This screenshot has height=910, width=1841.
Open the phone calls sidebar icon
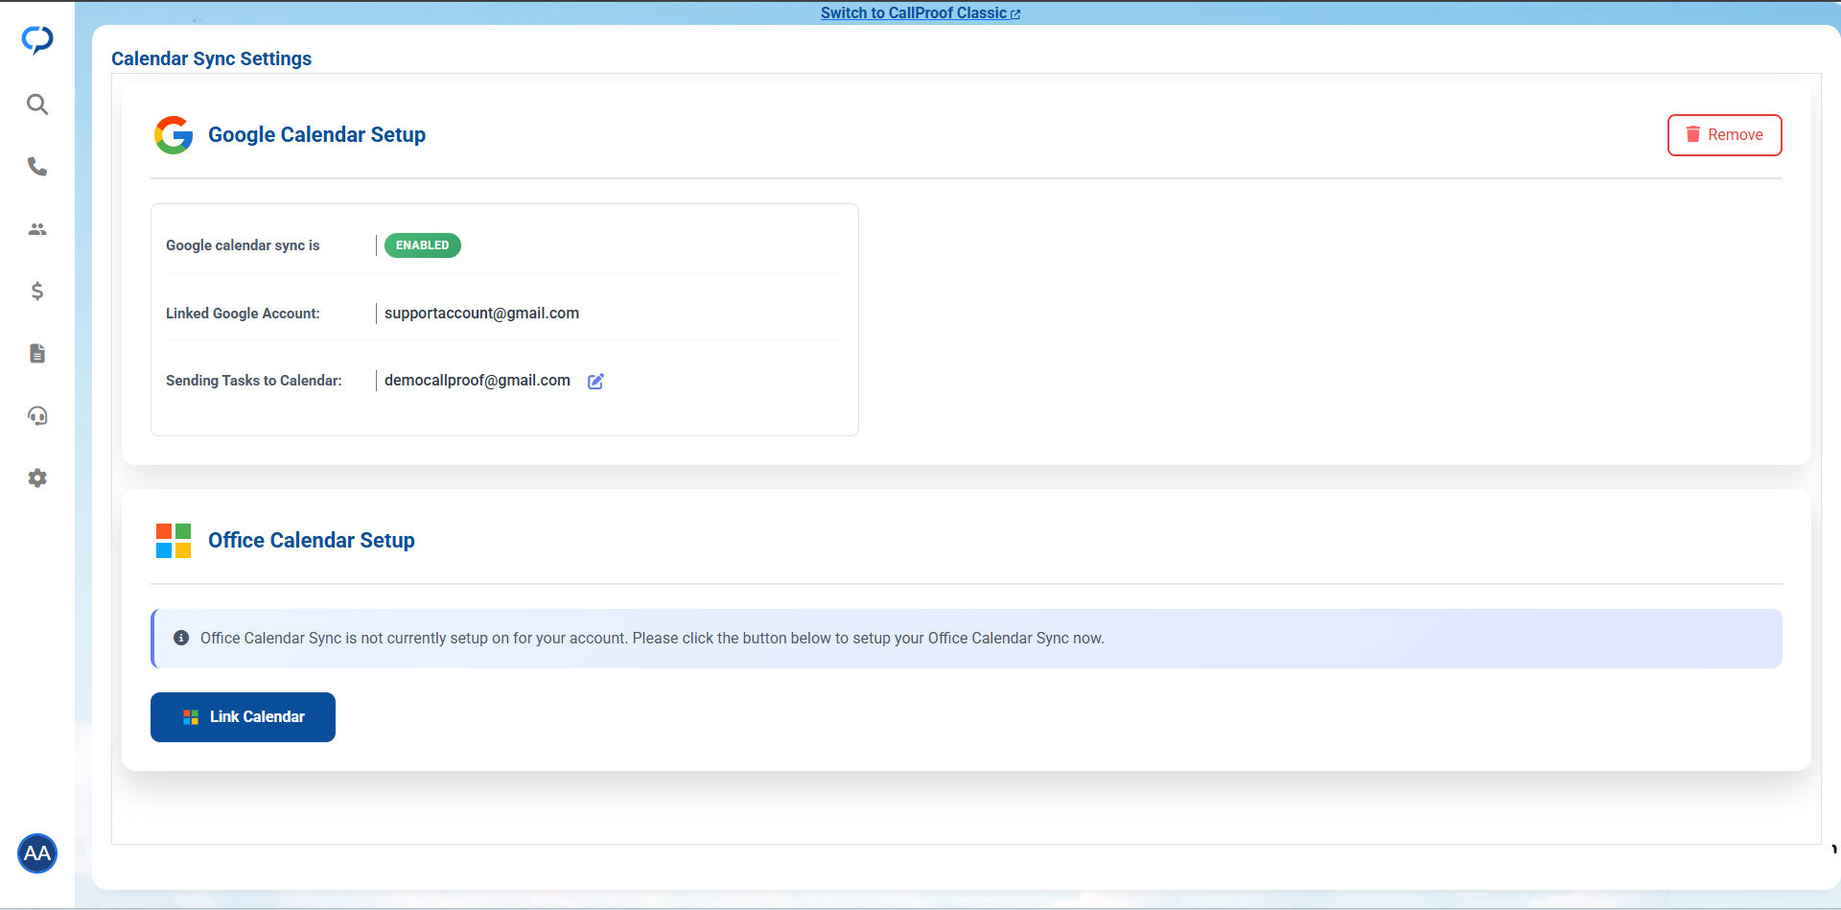point(37,167)
